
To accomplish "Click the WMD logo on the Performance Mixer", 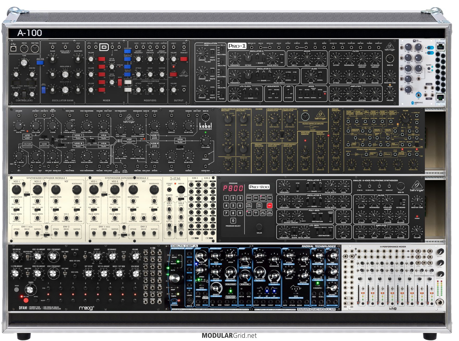I will tap(393, 309).
